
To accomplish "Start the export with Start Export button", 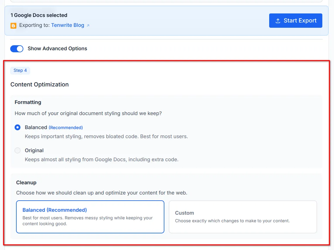I will coord(296,20).
